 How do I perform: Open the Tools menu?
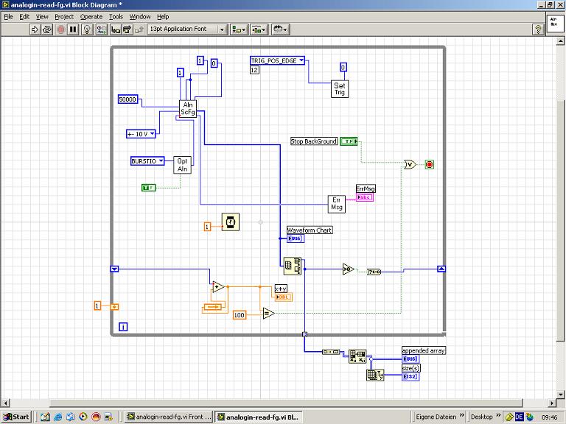[x=116, y=16]
